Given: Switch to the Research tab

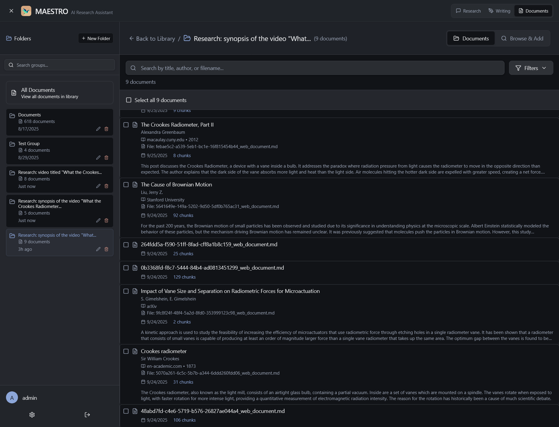Looking at the screenshot, I should tap(468, 11).
